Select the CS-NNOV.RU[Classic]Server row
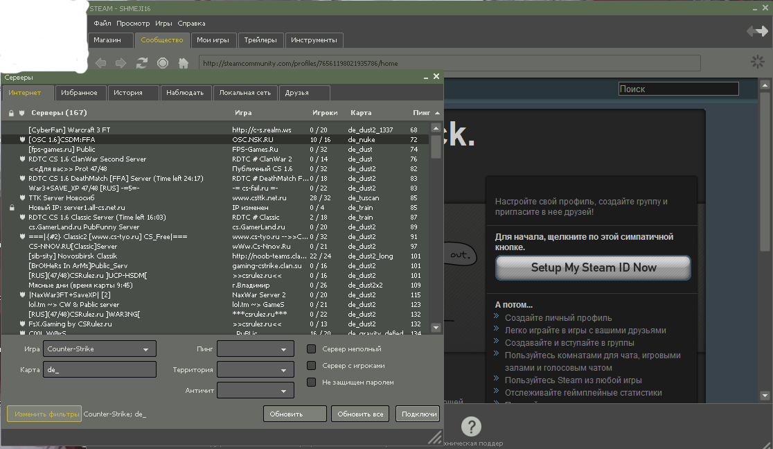This screenshot has width=773, height=449. 215,246
